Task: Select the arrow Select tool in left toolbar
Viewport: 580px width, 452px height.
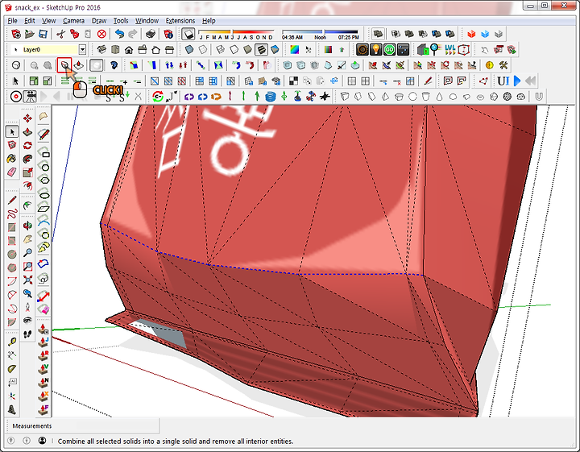Action: [12, 131]
